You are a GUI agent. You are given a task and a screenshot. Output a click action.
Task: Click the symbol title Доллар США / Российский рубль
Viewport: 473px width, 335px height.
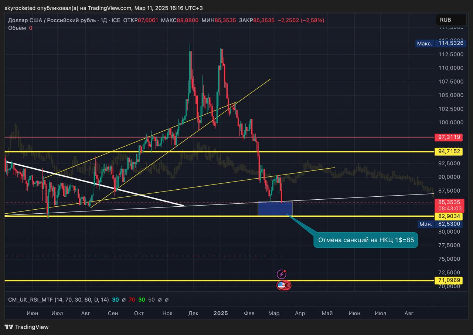51,20
